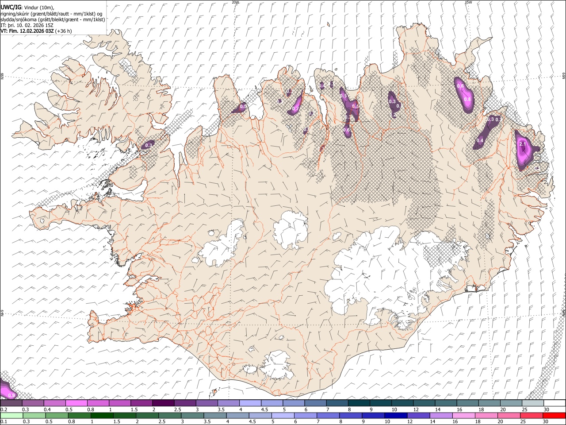
Task: Click the "15W" longitude label
Action: [x=468, y=2]
